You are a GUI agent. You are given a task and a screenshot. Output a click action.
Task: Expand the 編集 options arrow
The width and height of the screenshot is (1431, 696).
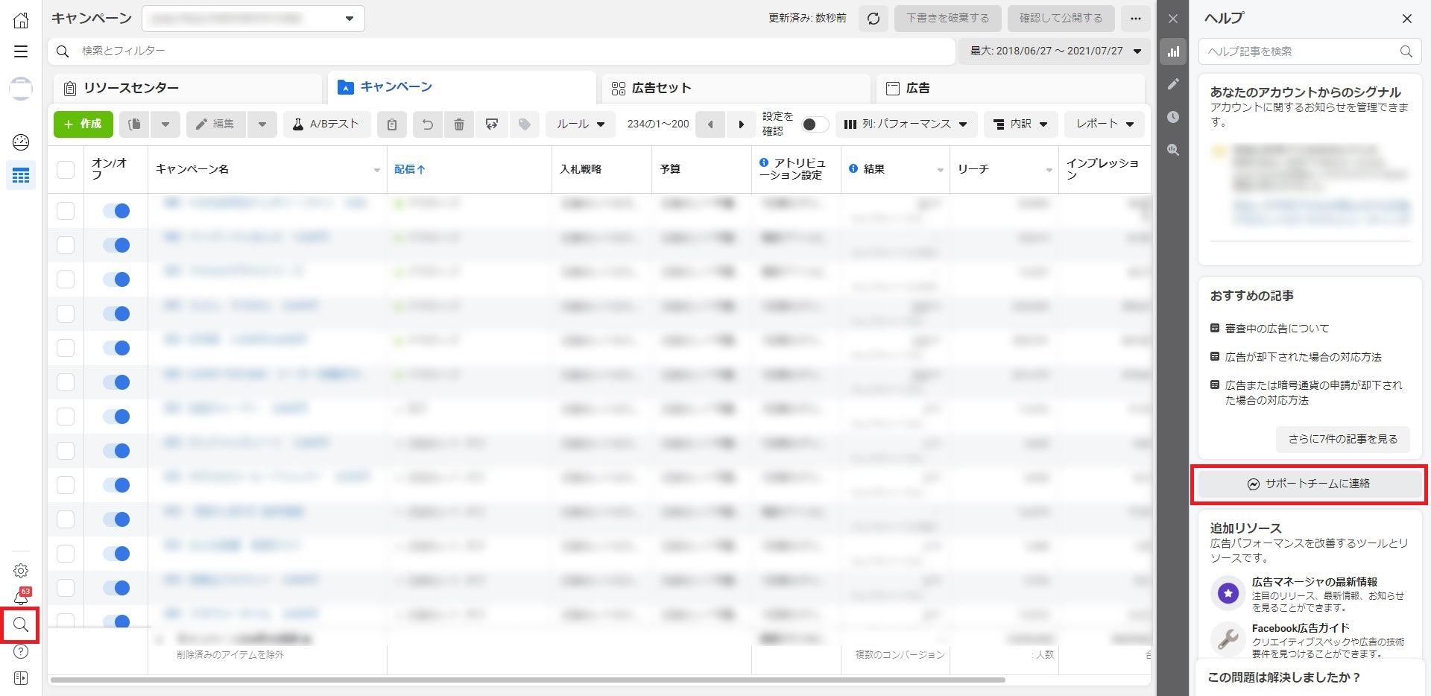(262, 124)
